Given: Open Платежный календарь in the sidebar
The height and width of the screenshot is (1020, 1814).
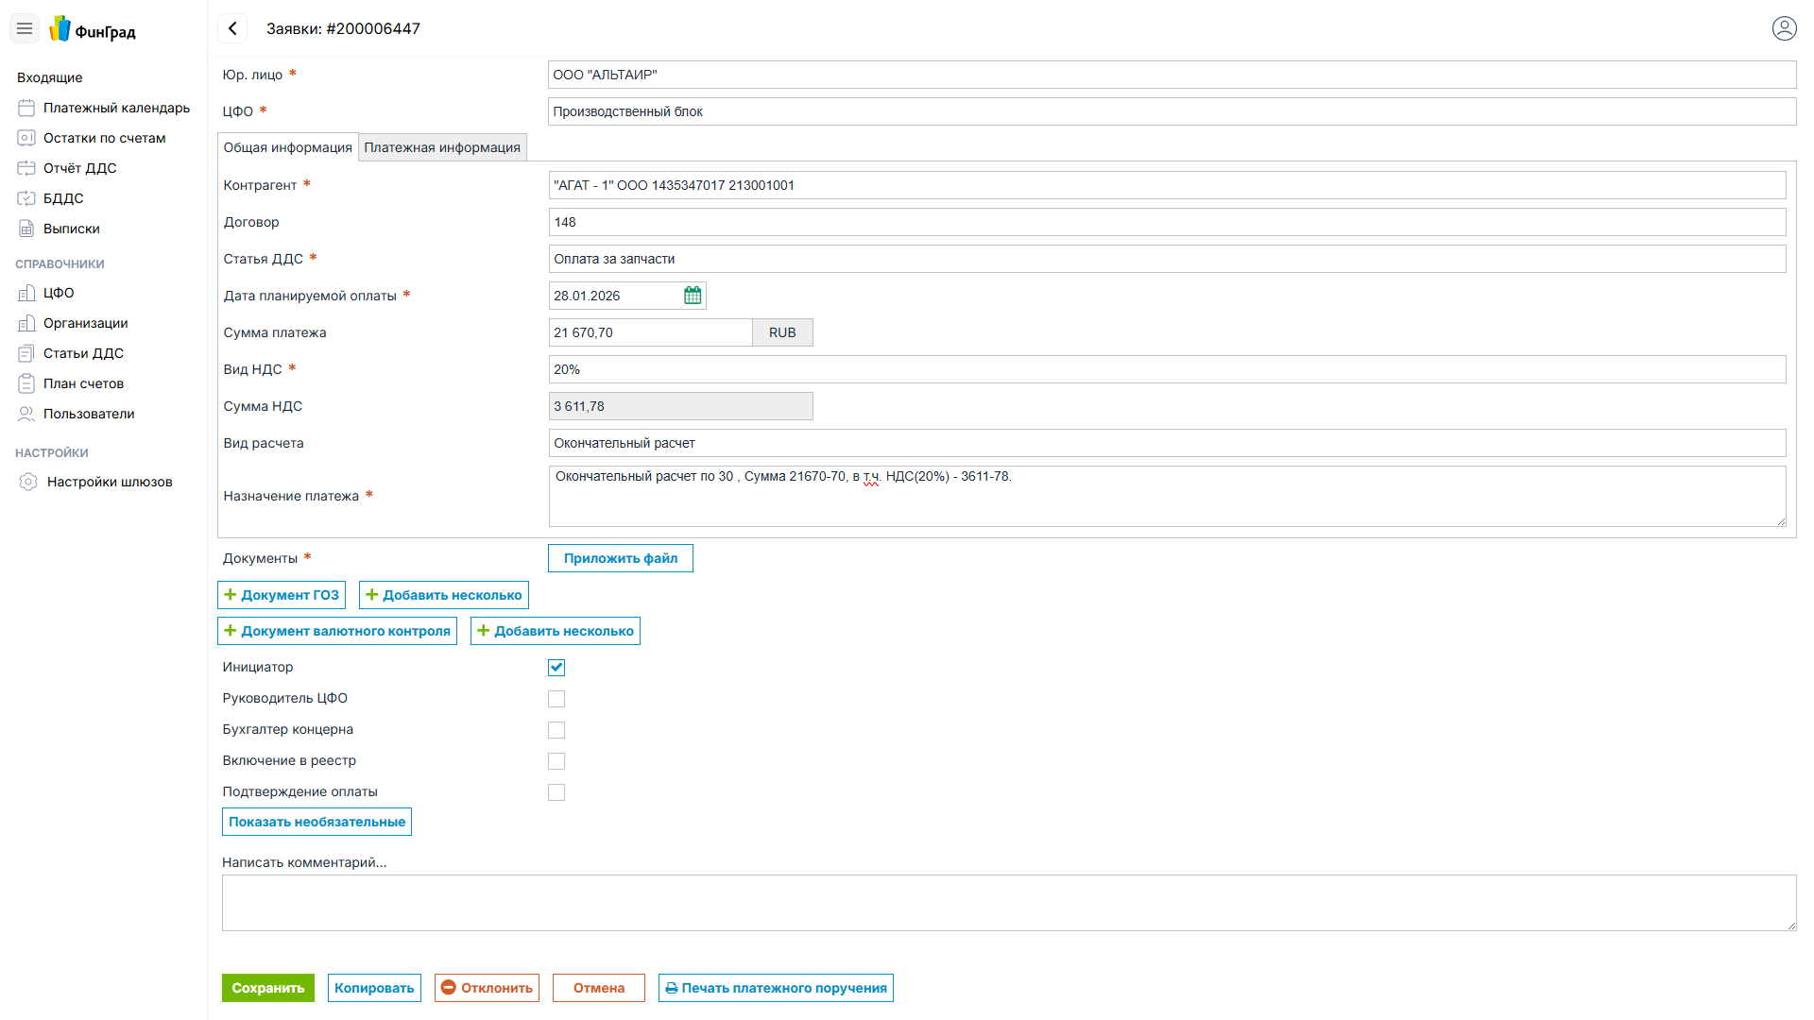Looking at the screenshot, I should pyautogui.click(x=116, y=108).
